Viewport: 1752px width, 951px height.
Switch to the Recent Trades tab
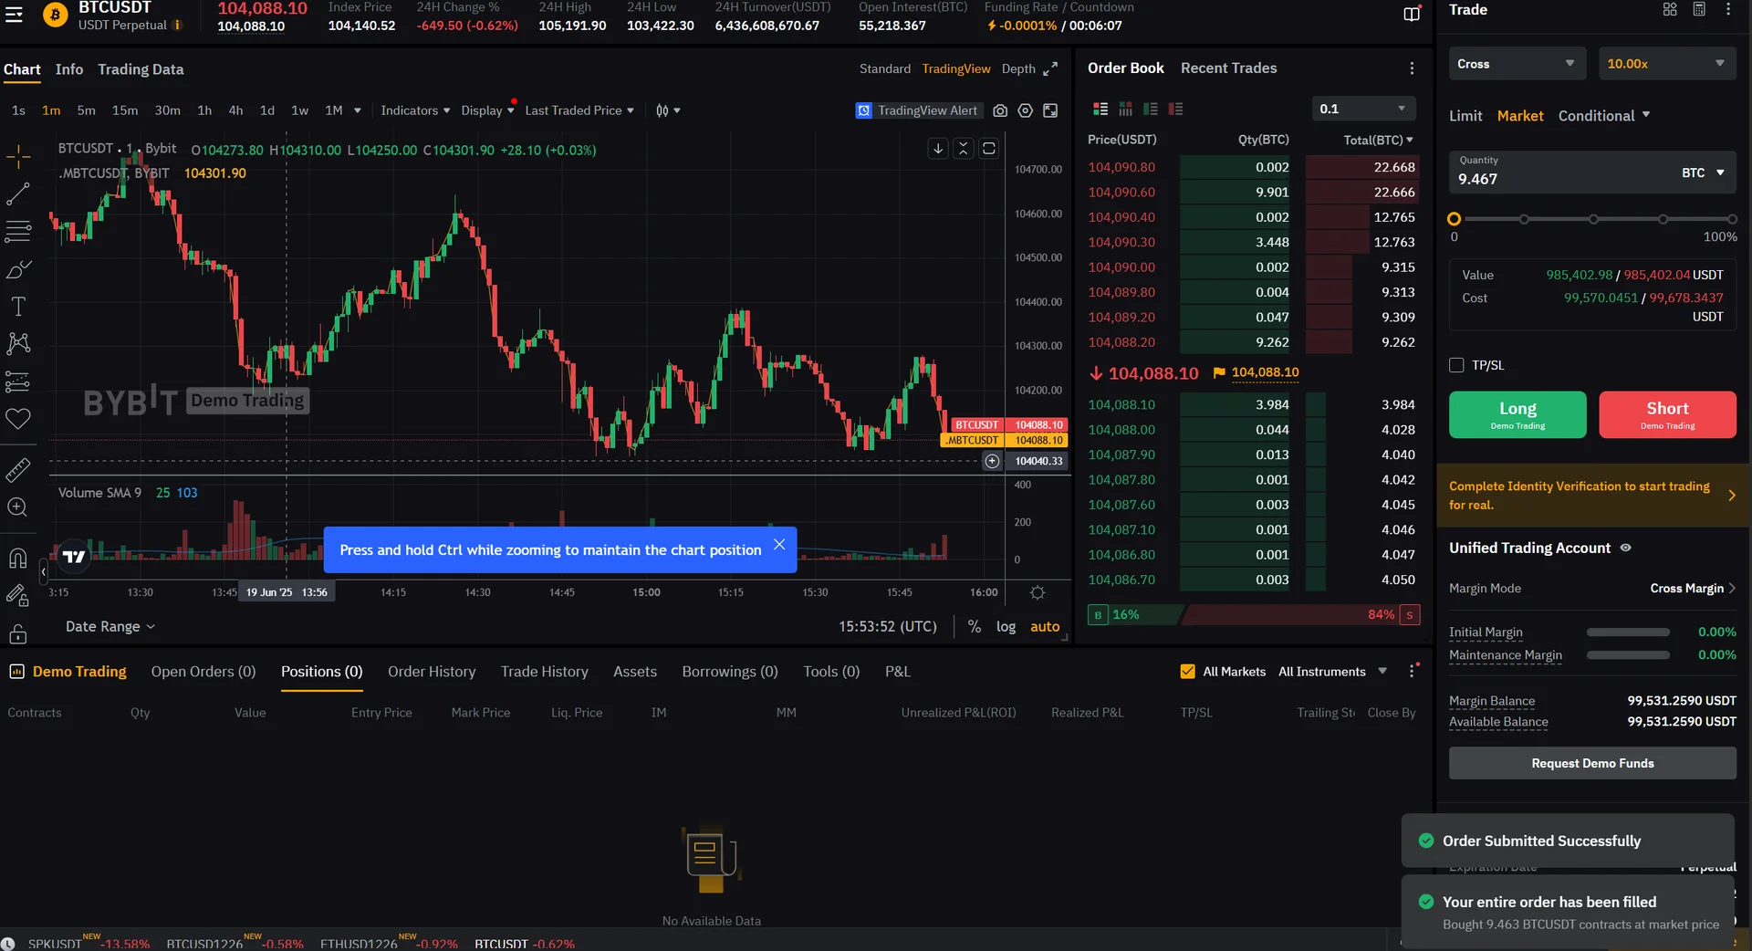tap(1228, 68)
